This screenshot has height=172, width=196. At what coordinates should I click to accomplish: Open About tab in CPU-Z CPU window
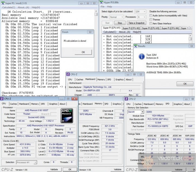click(62, 104)
